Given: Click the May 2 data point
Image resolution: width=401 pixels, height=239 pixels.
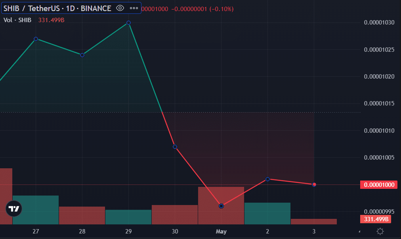Looking at the screenshot, I should [x=267, y=179].
